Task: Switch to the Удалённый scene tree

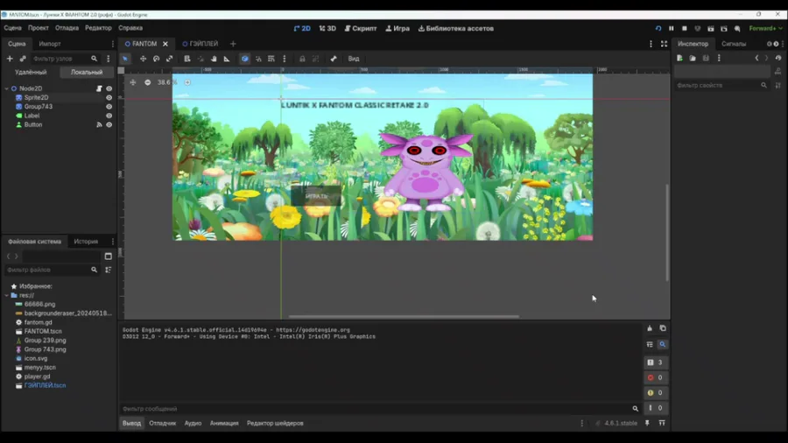Action: 31,73
